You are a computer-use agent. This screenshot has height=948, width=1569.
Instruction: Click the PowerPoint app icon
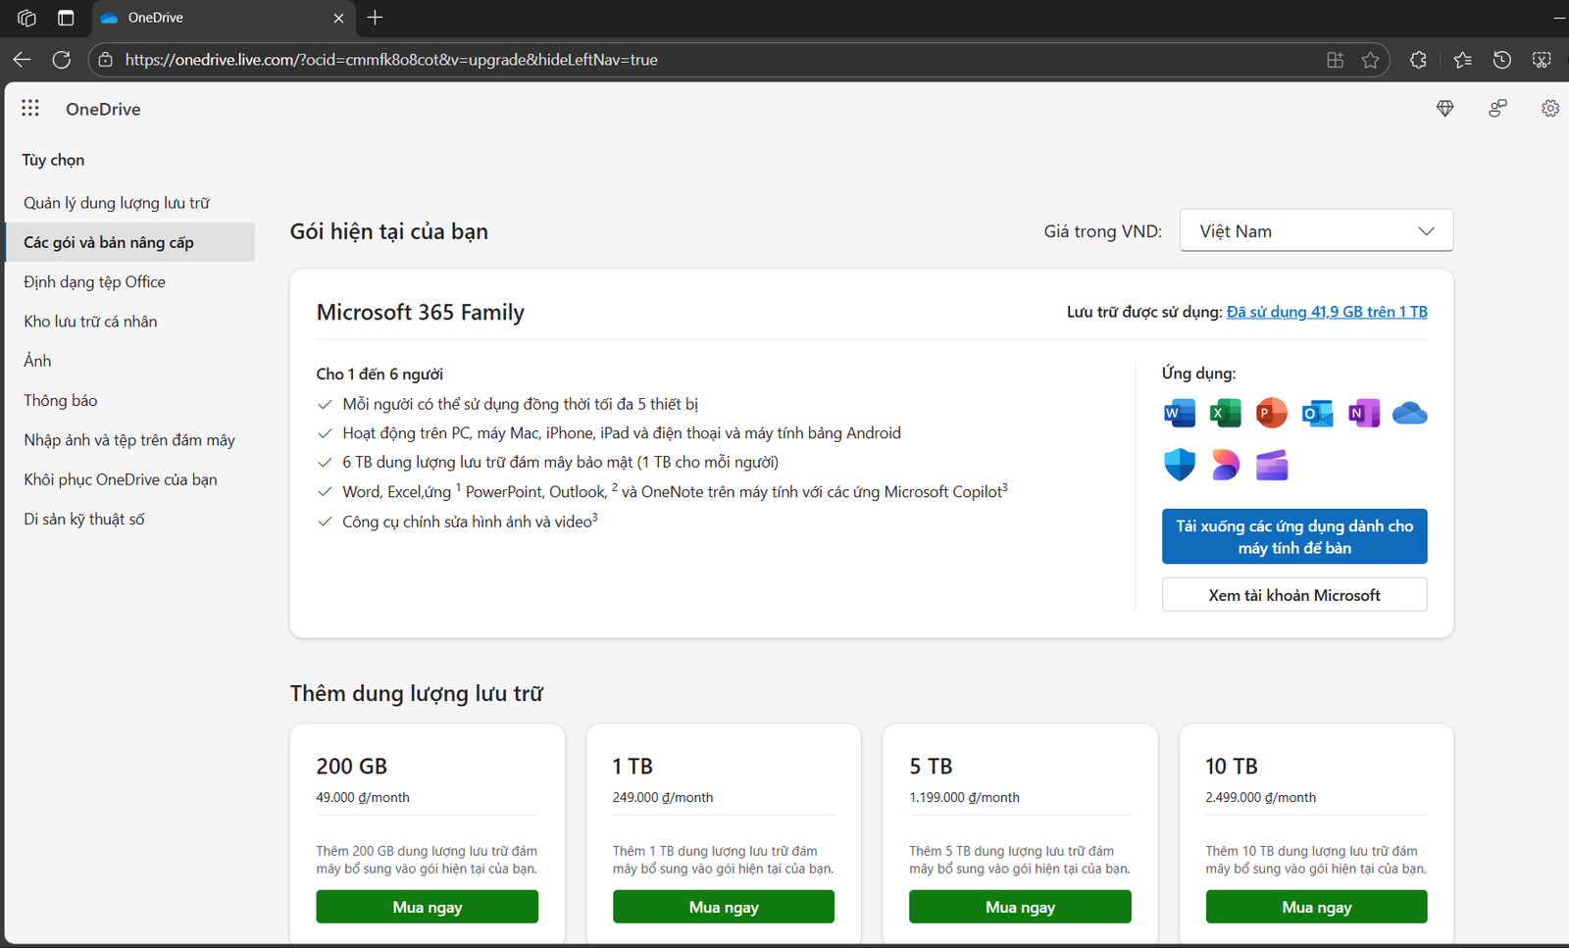1271,413
